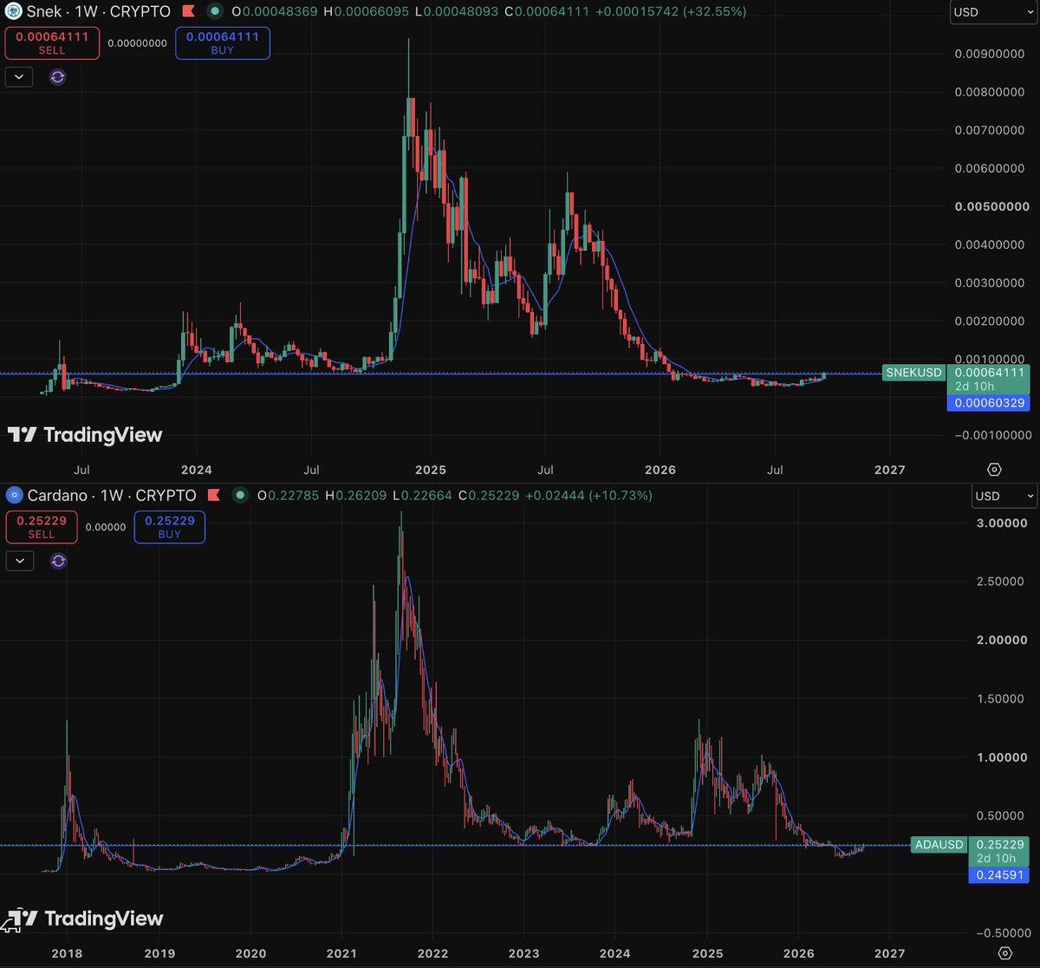Image resolution: width=1040 pixels, height=968 pixels.
Task: Open the USD currency dropdown on Snek chart
Action: point(994,12)
